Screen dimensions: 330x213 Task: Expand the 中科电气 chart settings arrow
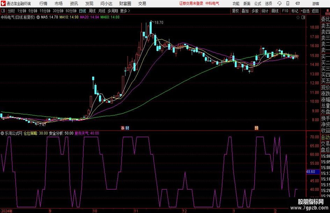tap(38, 17)
